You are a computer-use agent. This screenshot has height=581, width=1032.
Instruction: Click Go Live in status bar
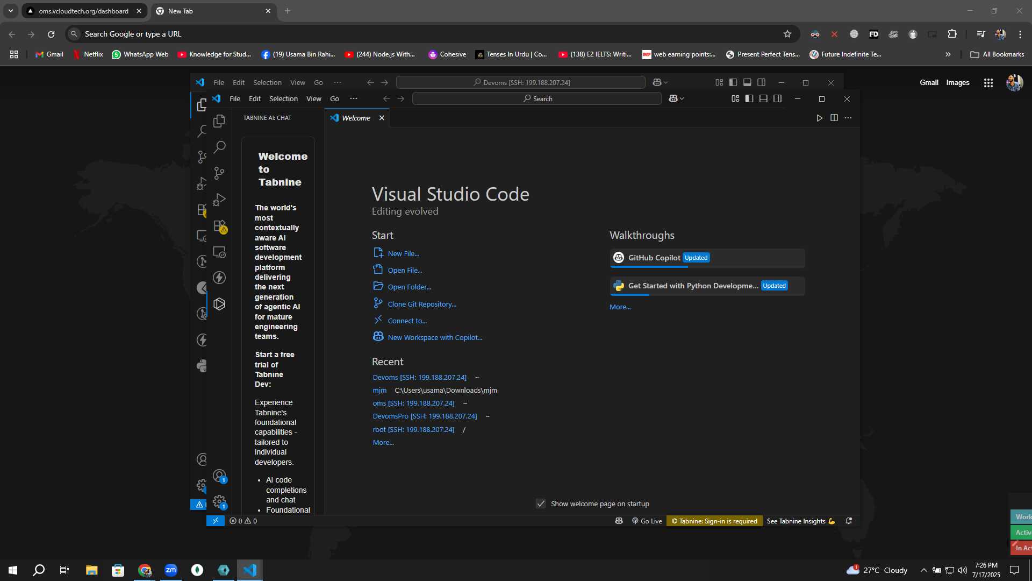[647, 521]
